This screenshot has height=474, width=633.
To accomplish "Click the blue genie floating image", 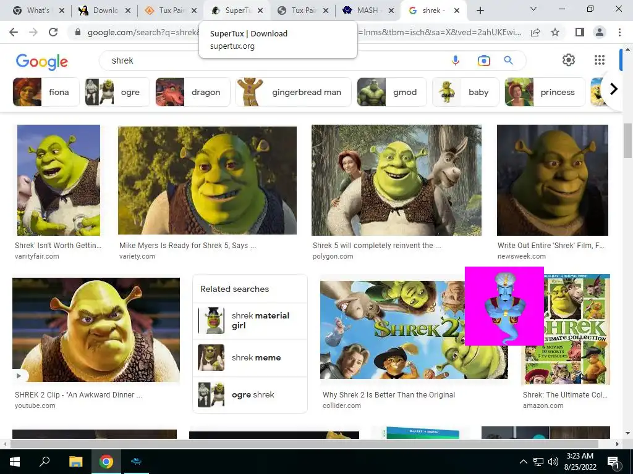I will (x=504, y=306).
